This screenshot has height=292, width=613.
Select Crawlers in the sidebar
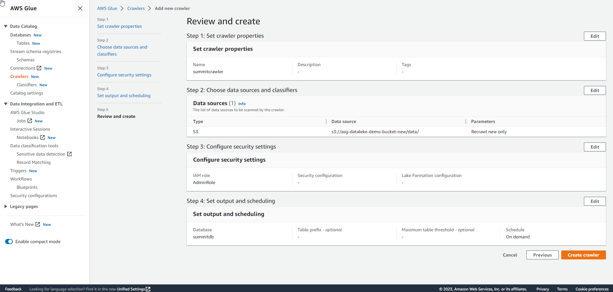pos(19,76)
